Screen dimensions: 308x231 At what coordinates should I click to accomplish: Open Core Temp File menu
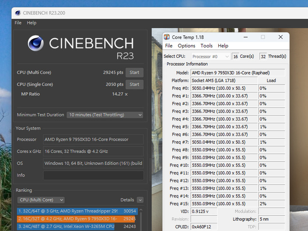(x=169, y=46)
